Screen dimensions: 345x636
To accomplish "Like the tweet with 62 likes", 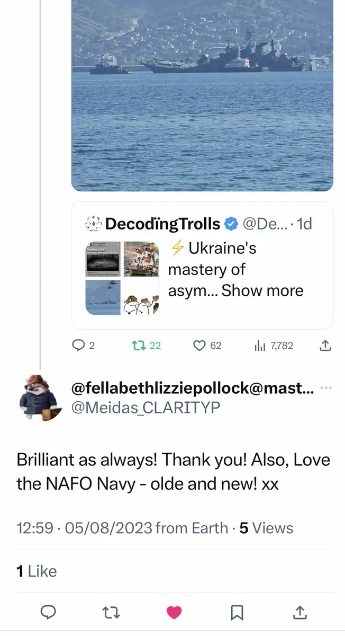I will pyautogui.click(x=199, y=346).
